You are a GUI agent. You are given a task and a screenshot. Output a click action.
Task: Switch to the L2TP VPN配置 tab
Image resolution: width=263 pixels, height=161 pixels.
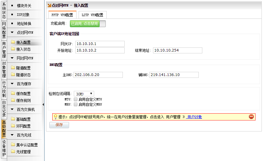(92, 15)
